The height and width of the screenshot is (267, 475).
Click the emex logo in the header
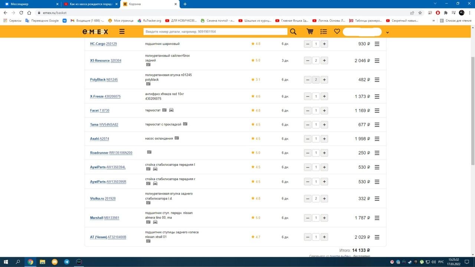(95, 32)
